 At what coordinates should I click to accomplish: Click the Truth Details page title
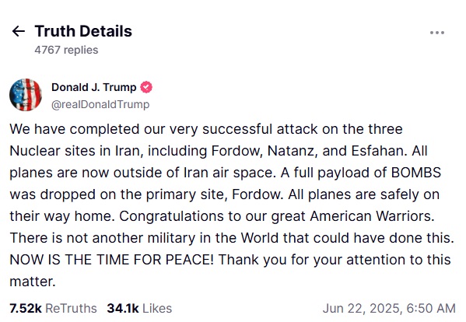(83, 31)
